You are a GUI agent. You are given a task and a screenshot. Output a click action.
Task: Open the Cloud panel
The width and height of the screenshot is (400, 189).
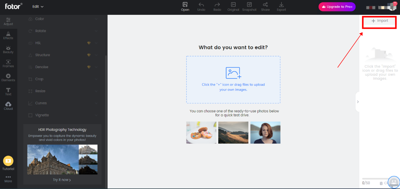pyautogui.click(x=8, y=105)
